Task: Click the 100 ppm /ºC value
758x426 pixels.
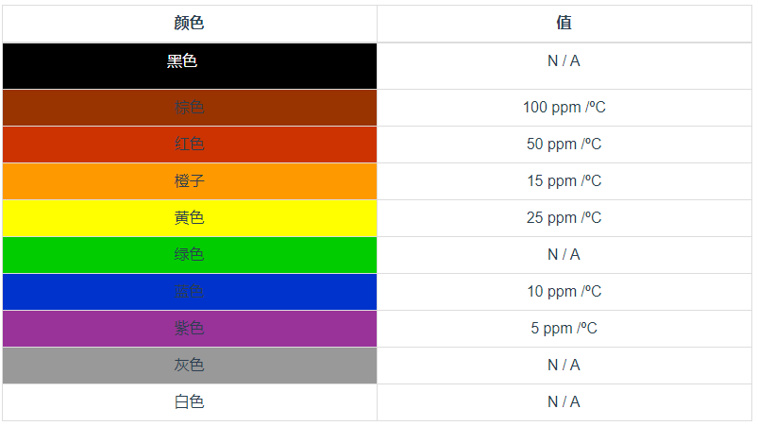Action: tap(564, 108)
